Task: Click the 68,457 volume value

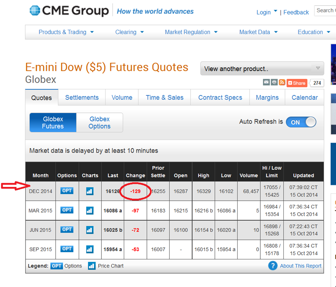Action: tap(251, 191)
